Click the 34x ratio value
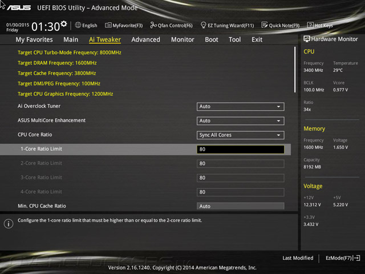 point(307,109)
